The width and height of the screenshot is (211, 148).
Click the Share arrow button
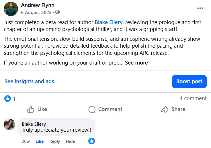tap(173, 109)
